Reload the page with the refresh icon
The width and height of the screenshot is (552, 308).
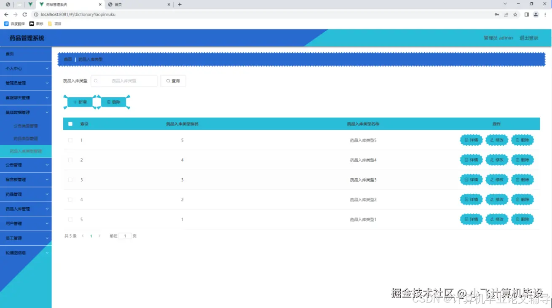click(24, 14)
